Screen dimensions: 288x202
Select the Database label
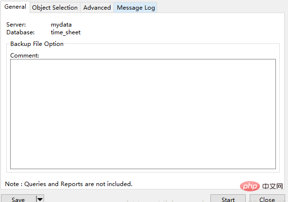coord(20,32)
